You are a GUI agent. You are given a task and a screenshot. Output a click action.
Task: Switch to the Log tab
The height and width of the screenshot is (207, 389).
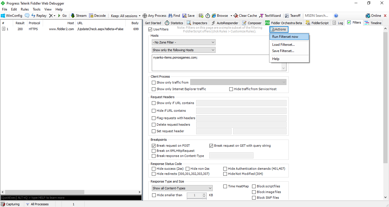click(338, 23)
